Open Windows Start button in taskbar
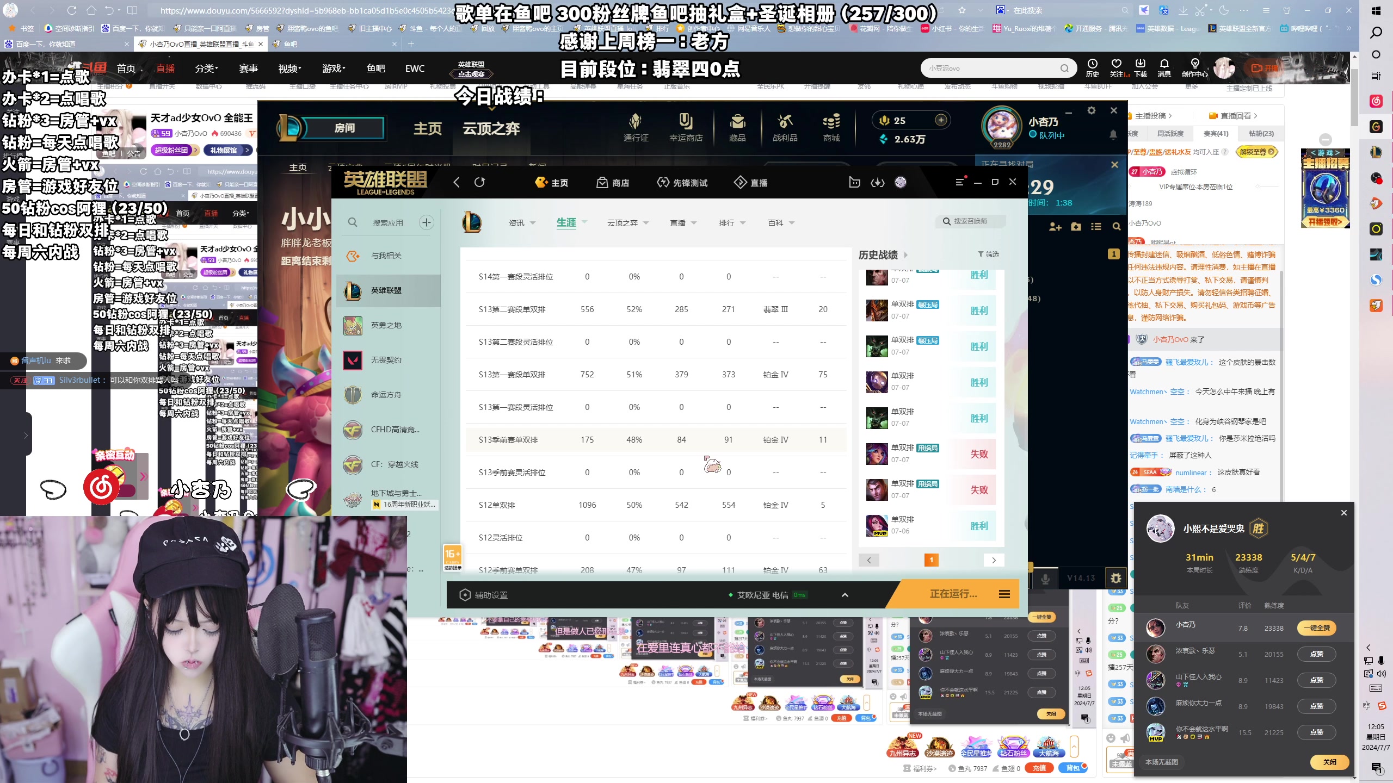 tap(1376, 11)
